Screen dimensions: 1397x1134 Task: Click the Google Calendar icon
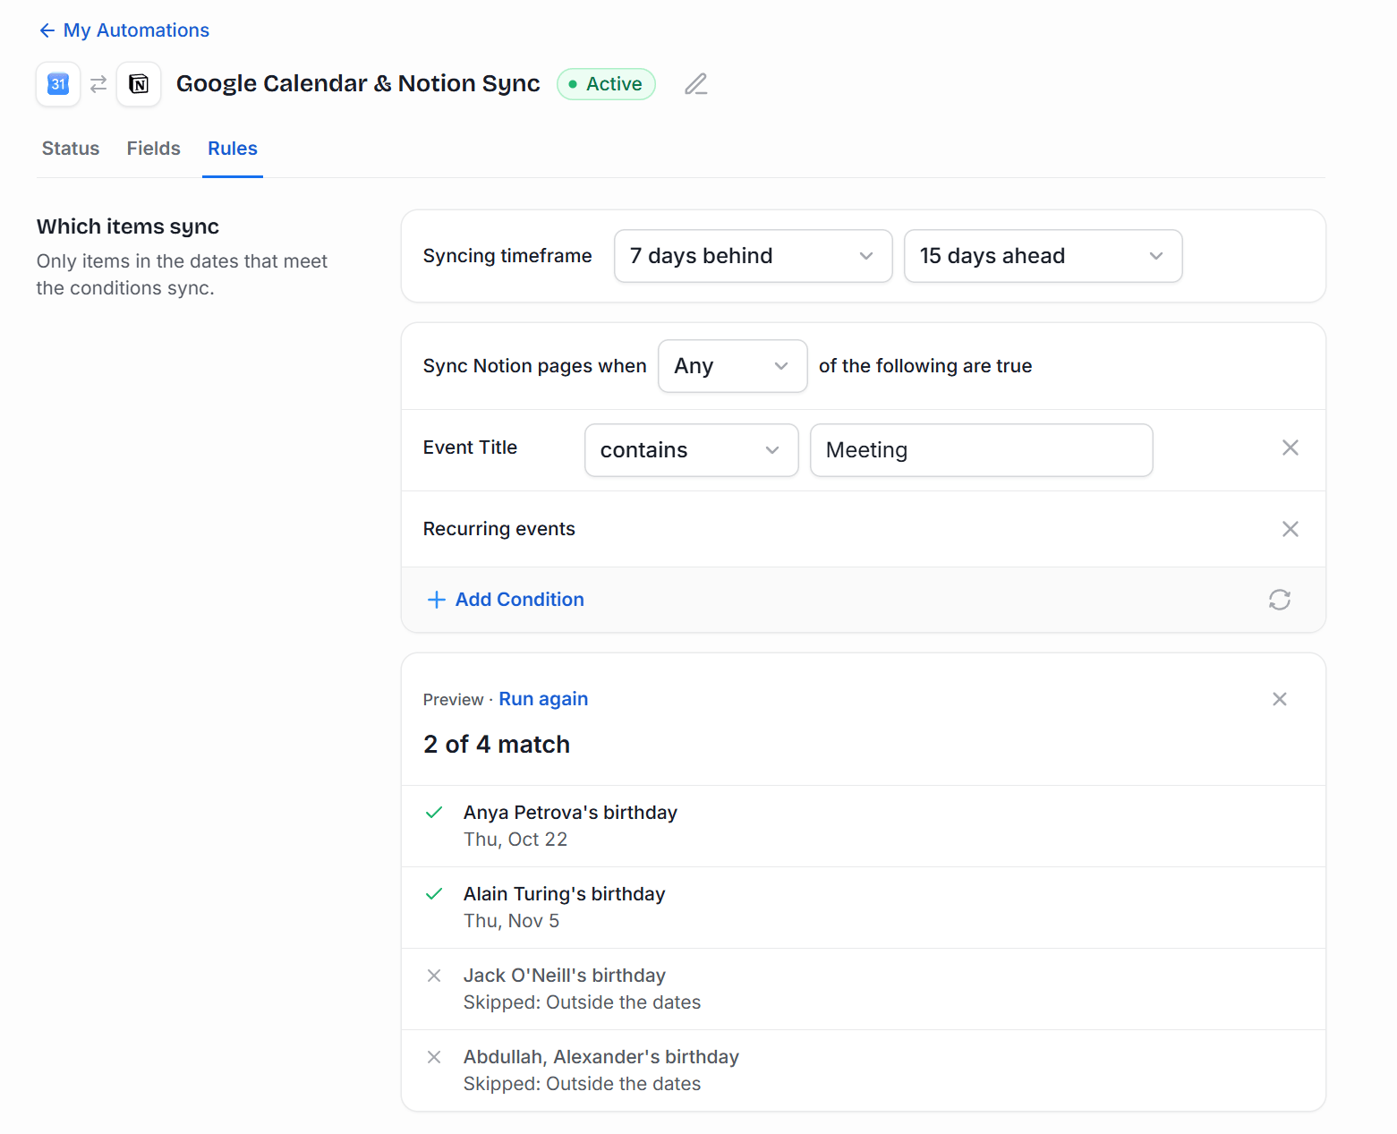pyautogui.click(x=58, y=84)
